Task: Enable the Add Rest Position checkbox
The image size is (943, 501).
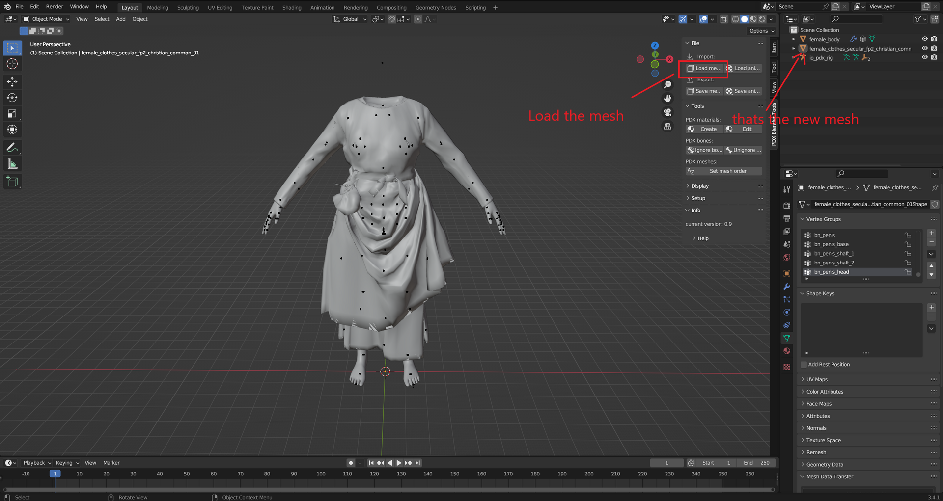Action: click(804, 364)
